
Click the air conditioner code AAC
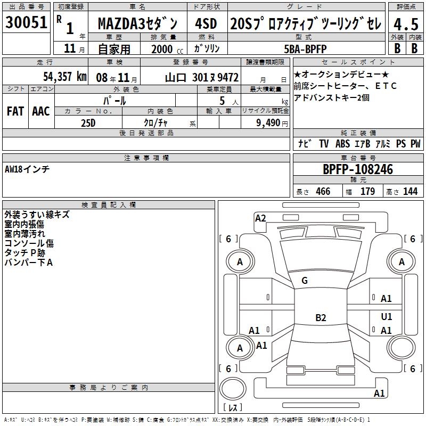pos(41,111)
